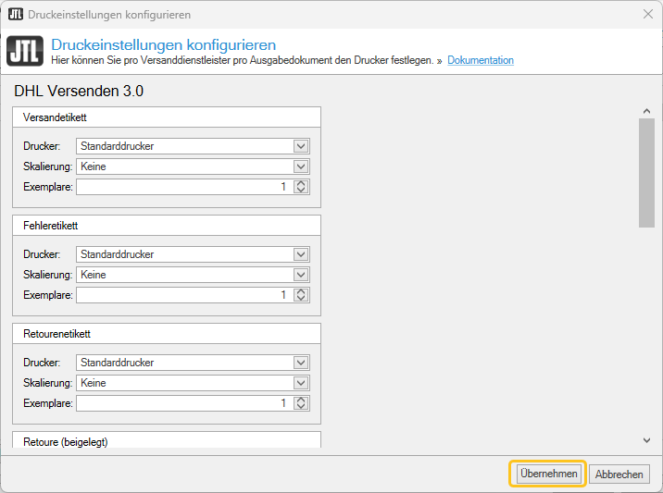The width and height of the screenshot is (663, 493).
Task: Click the Exemplare input field in Versandetikett
Action: point(183,187)
